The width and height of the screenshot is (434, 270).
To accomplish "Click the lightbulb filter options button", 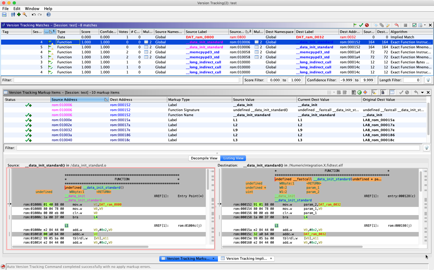I will tap(428, 80).
